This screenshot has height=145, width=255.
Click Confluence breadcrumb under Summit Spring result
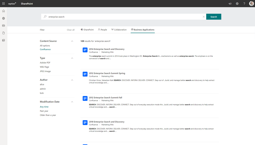point(93,76)
